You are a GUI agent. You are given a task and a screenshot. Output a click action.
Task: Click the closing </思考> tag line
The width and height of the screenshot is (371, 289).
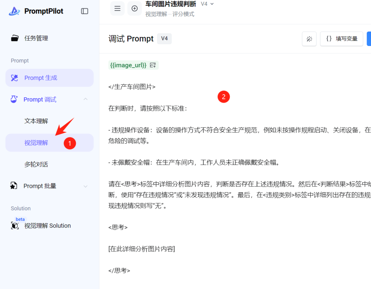click(x=119, y=270)
